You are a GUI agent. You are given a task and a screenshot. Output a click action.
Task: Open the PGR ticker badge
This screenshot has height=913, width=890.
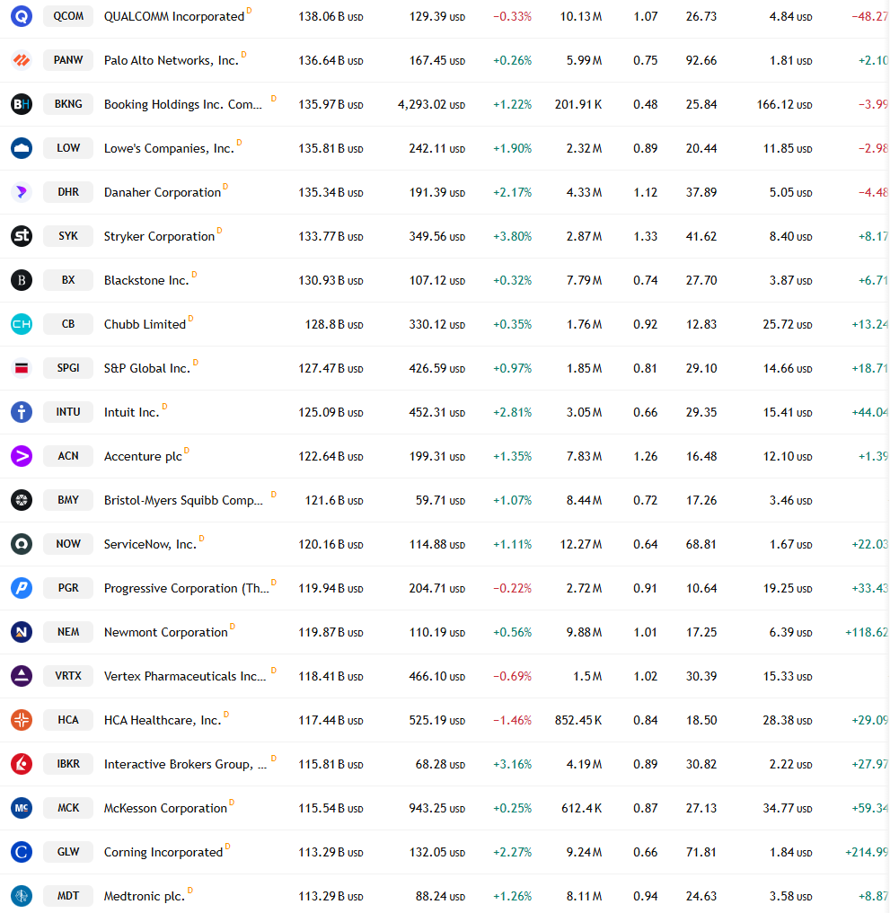68,587
